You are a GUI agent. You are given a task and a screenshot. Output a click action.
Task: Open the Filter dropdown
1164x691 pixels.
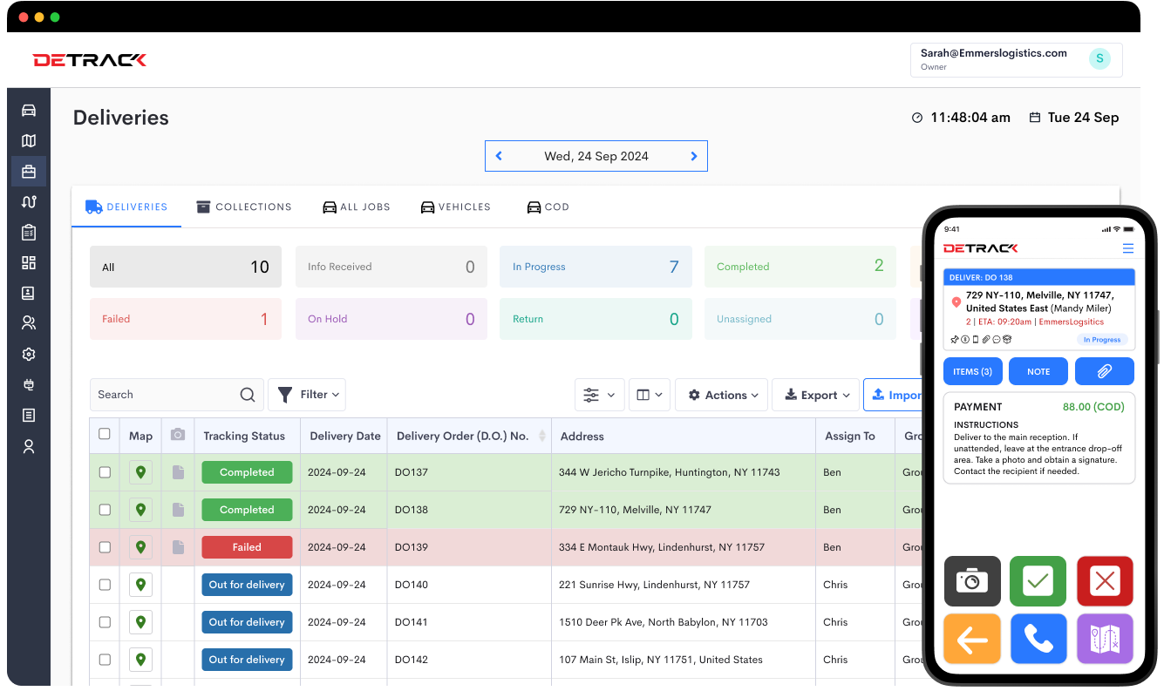coord(306,394)
